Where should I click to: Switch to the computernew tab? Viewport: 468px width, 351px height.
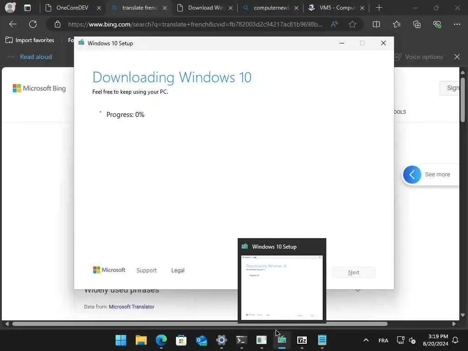coord(271,8)
